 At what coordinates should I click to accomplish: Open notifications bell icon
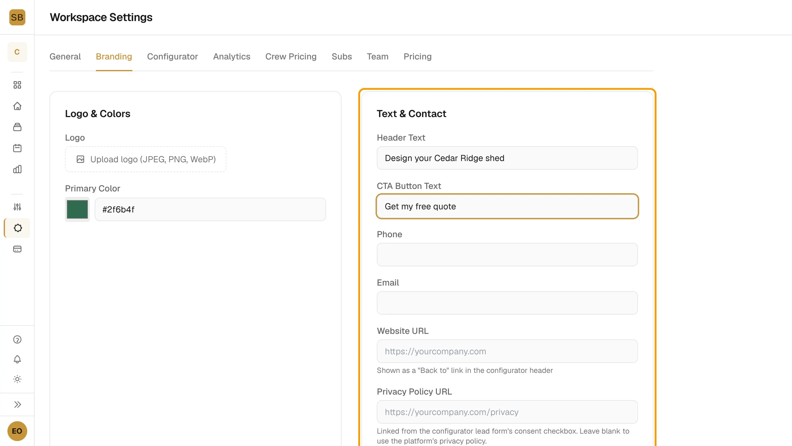(17, 359)
